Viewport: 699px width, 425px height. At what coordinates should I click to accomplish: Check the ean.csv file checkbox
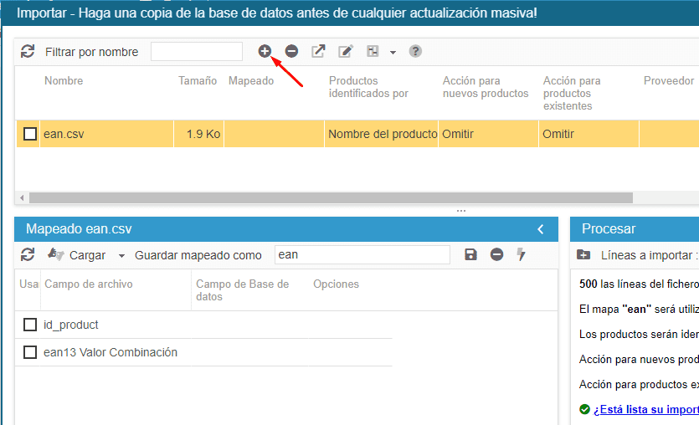[30, 134]
